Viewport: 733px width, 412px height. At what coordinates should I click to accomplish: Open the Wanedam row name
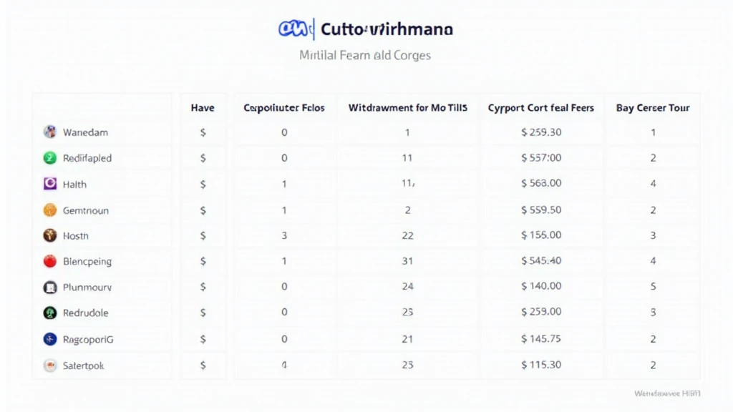point(86,132)
